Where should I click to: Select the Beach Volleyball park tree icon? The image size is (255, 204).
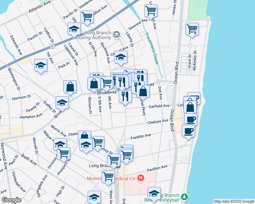tap(184, 197)
